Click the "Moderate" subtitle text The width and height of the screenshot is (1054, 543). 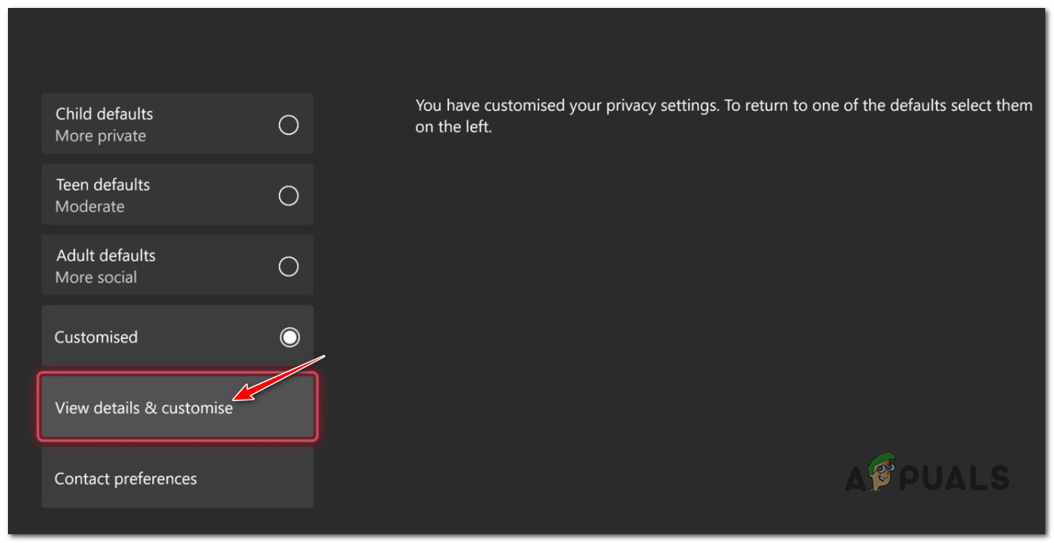click(x=90, y=207)
